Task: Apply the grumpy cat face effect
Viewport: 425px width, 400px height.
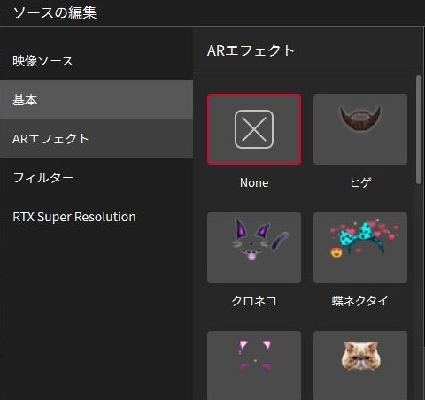Action: (x=360, y=365)
